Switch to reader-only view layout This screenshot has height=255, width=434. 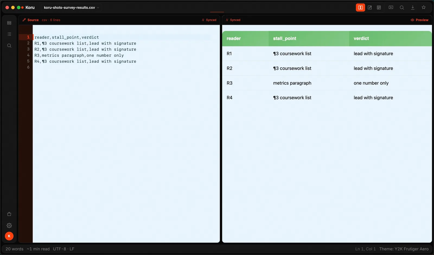[x=379, y=8]
